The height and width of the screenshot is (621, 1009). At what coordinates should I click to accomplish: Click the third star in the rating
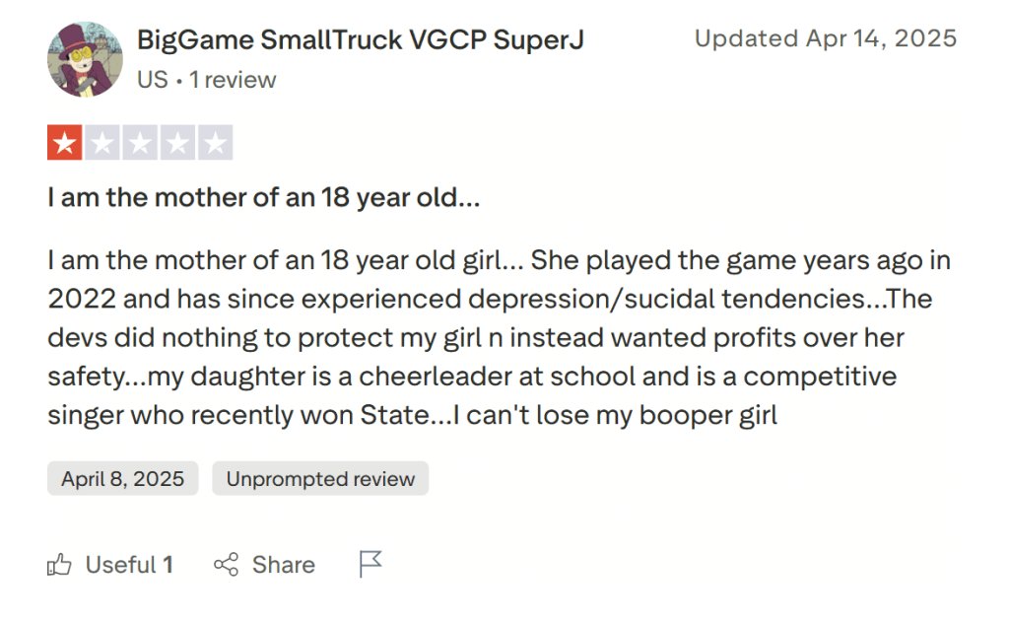(139, 142)
